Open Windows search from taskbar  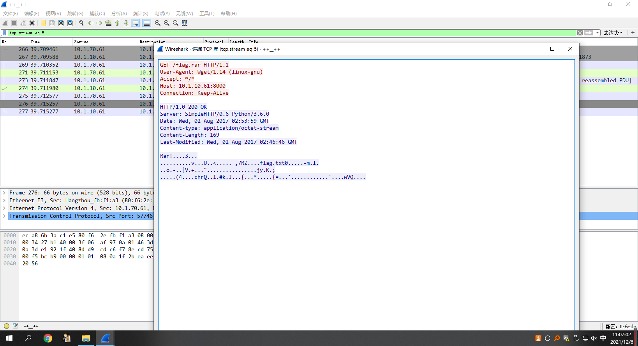(28, 338)
